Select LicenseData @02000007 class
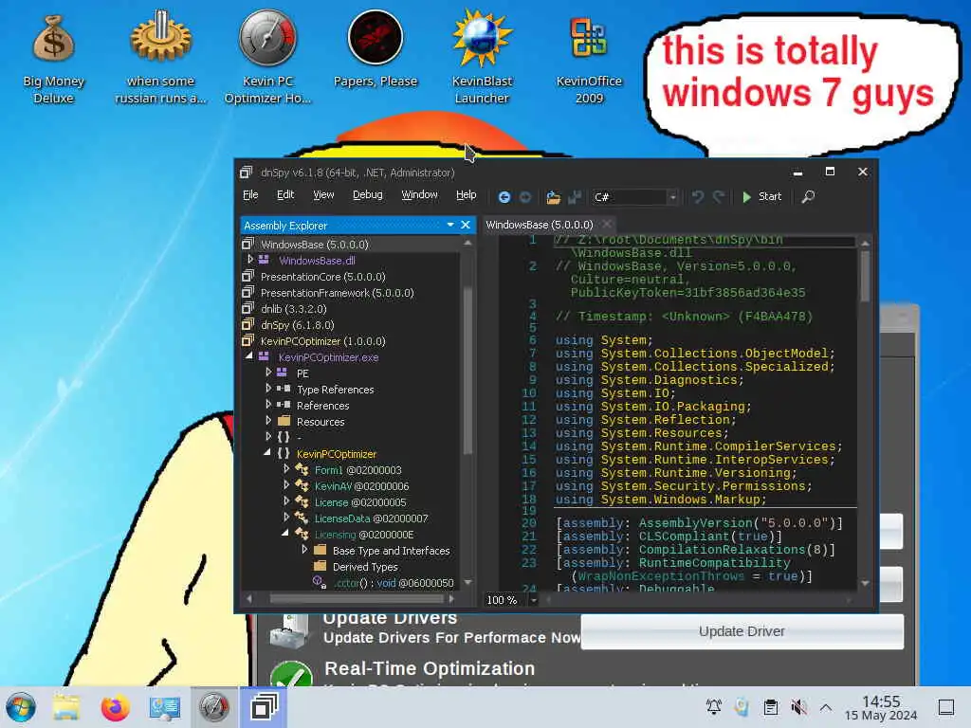The width and height of the screenshot is (971, 728). coord(371,519)
